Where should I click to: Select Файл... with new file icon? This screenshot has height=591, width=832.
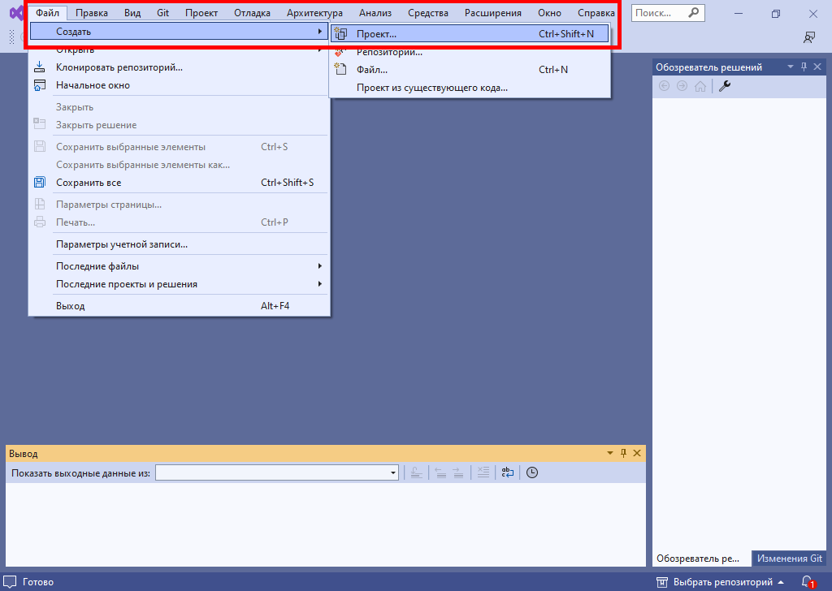tap(372, 70)
